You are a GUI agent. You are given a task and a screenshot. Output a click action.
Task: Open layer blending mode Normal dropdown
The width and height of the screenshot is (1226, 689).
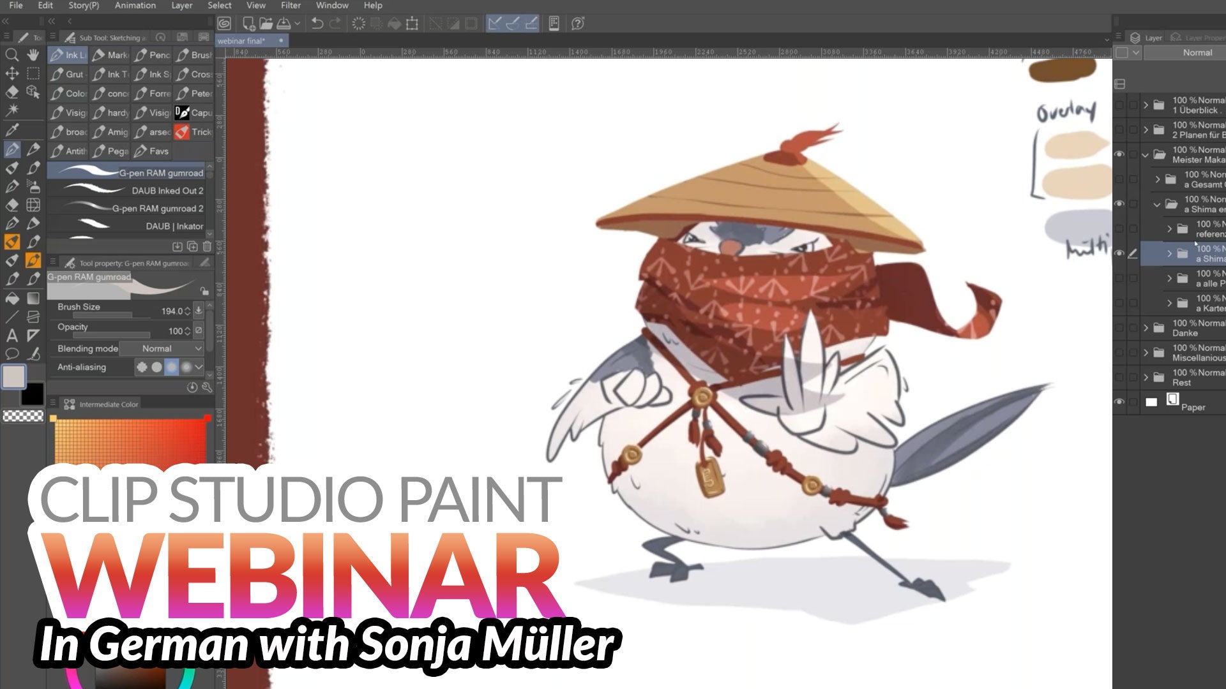point(1184,53)
